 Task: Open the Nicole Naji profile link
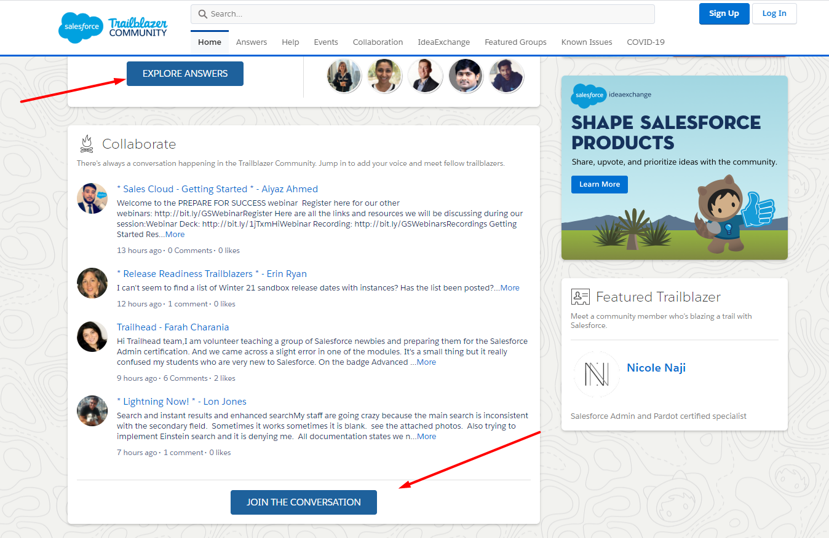(656, 368)
